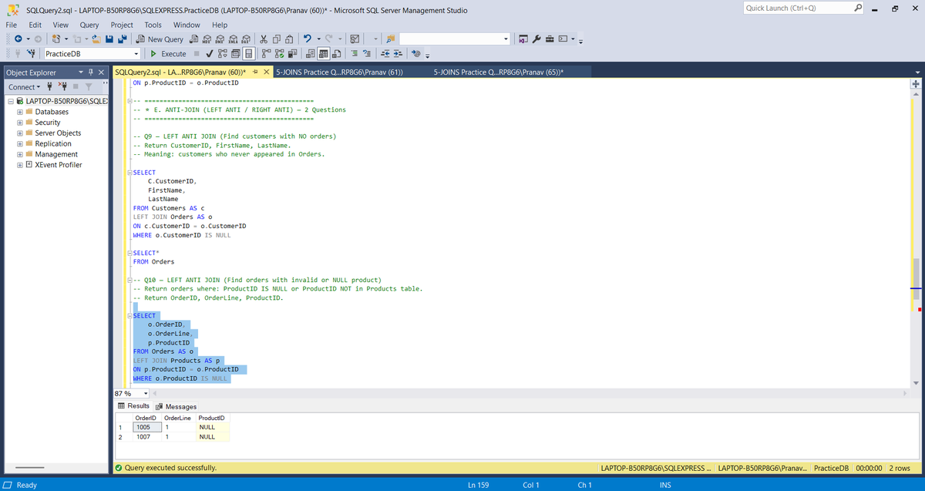Cut the selection with the scissors icon
This screenshot has width=925, height=491.
pos(264,39)
